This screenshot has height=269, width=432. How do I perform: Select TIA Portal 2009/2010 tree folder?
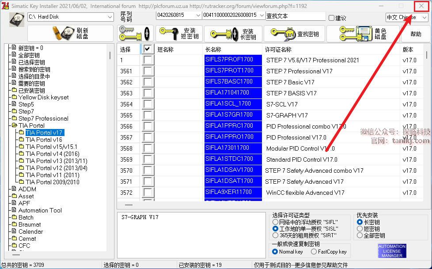click(53, 182)
